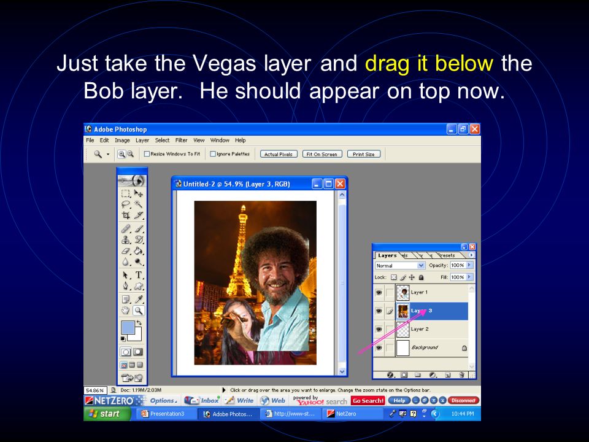Select the History Brush tool
Screen dimensions: 589x442
138,239
